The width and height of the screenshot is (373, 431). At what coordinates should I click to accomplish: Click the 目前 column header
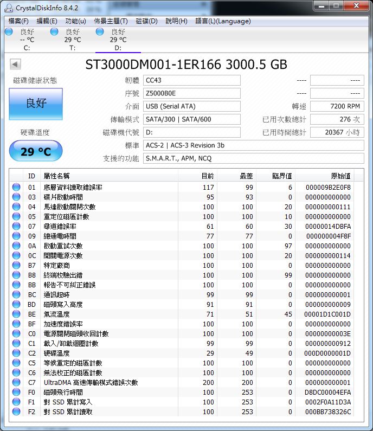click(198, 176)
